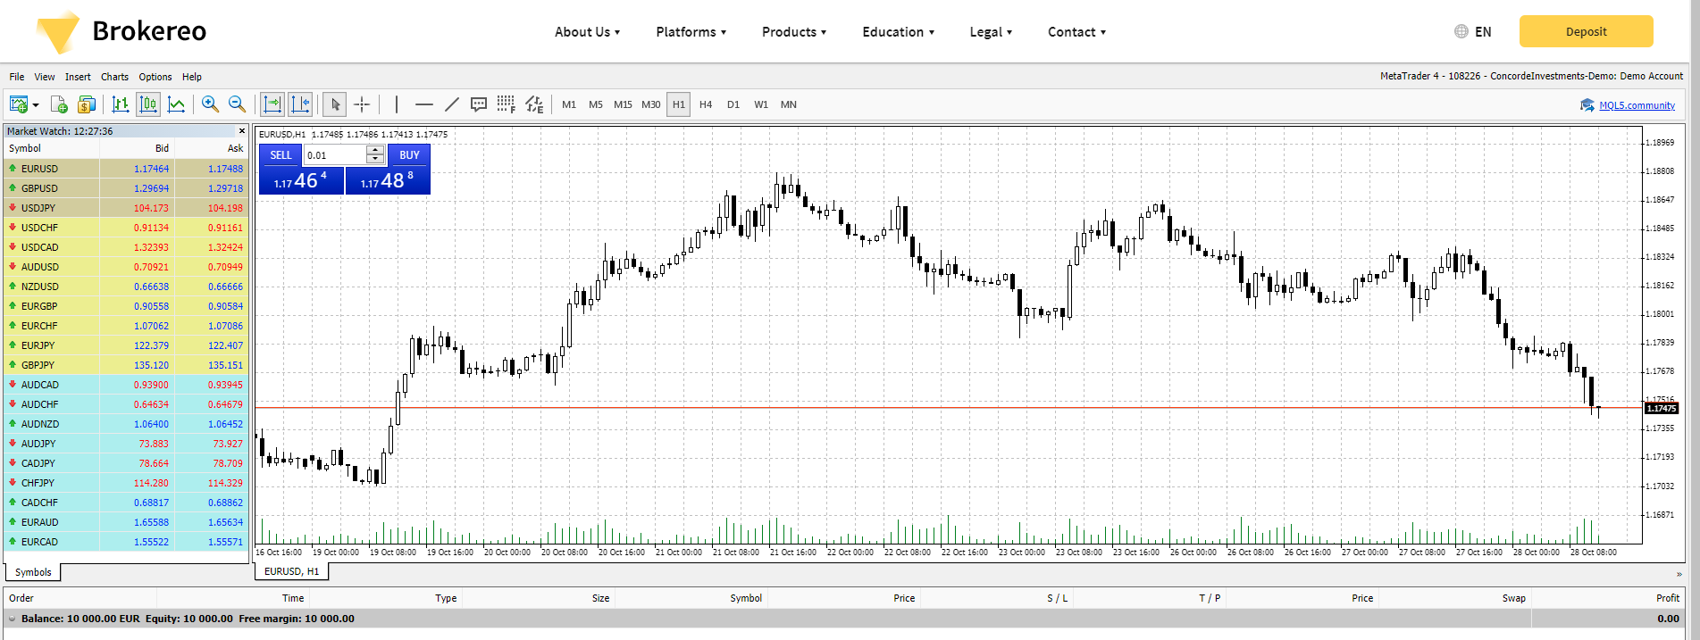Open the objects/arrows drawing tool
The width and height of the screenshot is (1700, 640).
[534, 104]
